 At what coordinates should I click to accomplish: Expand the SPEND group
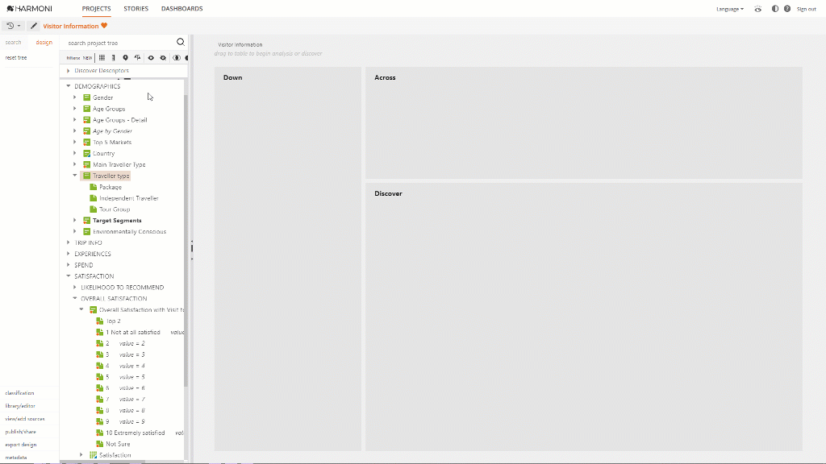pyautogui.click(x=68, y=264)
